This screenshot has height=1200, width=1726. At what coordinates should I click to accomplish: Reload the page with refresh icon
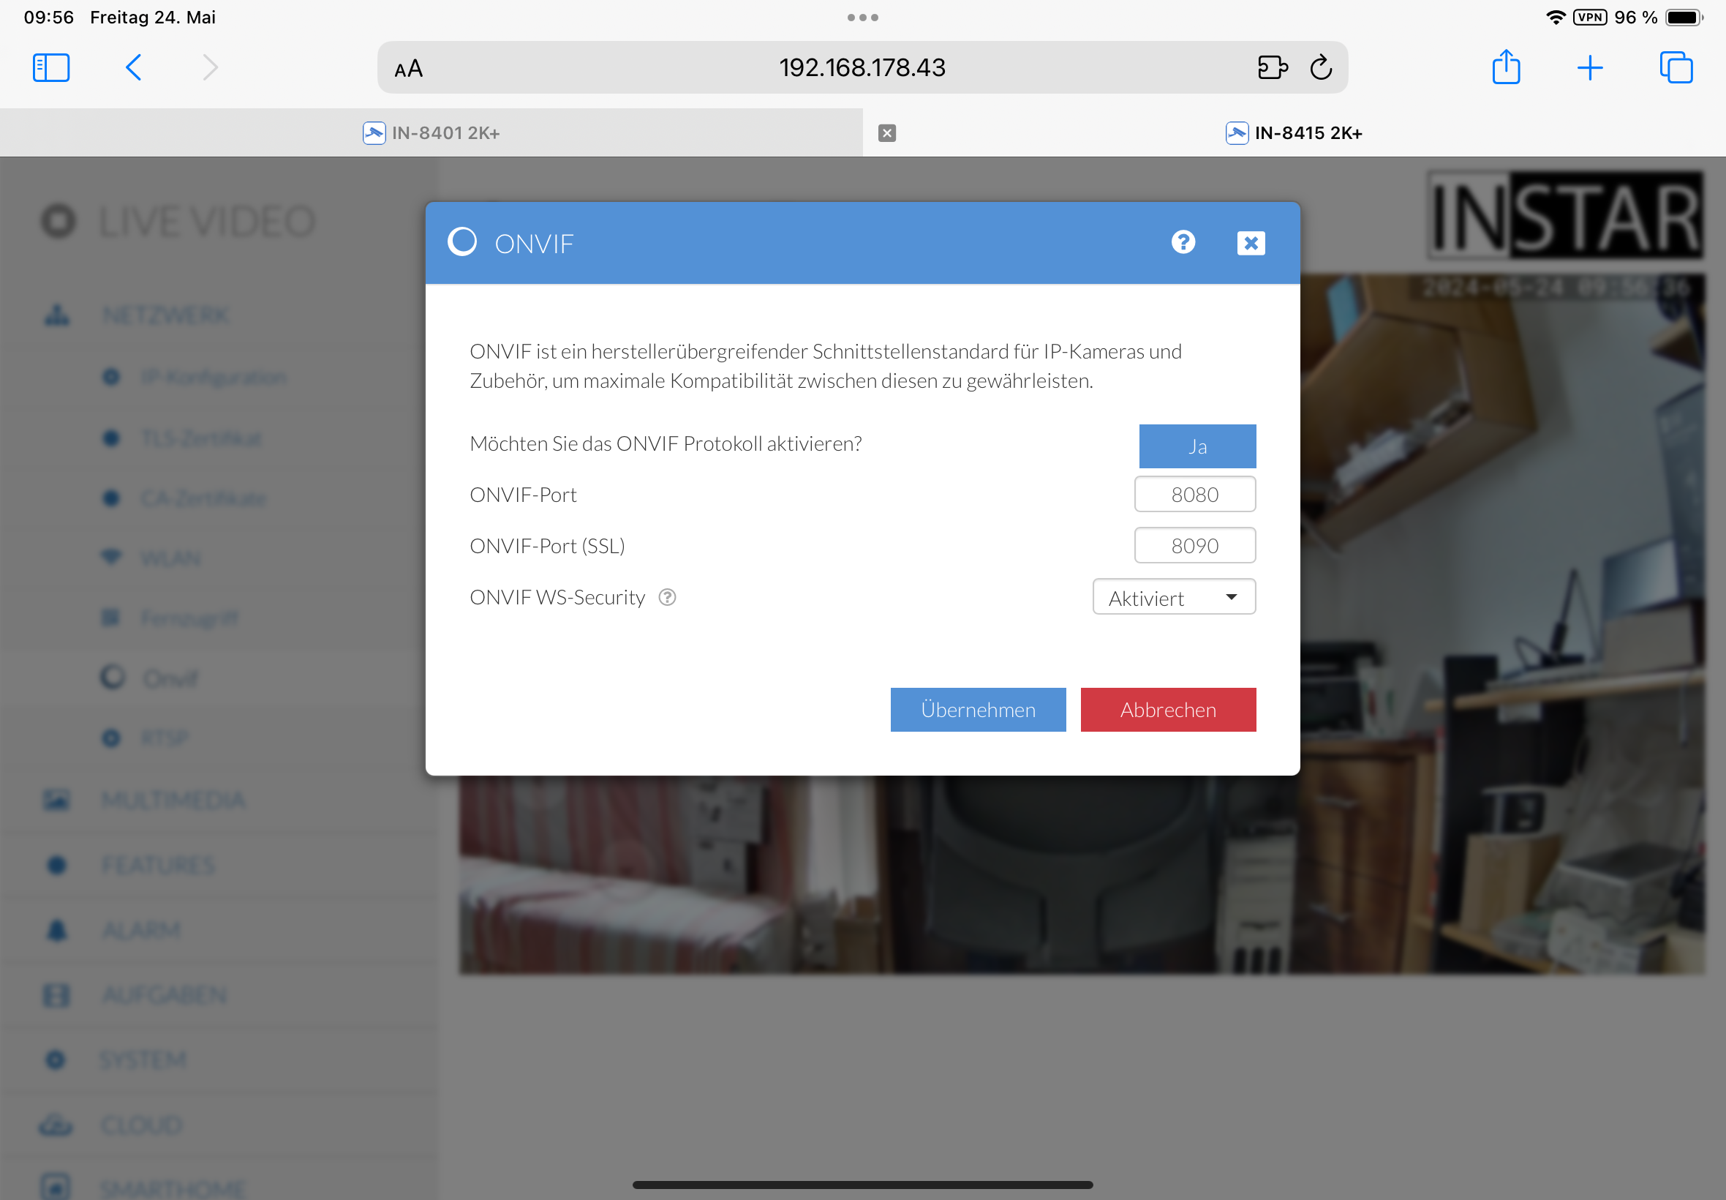[1320, 67]
